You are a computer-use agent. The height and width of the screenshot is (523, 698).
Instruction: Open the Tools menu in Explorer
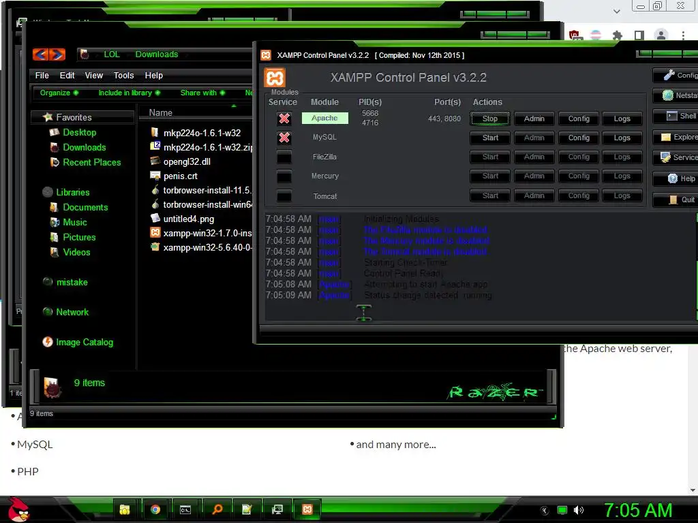[124, 75]
